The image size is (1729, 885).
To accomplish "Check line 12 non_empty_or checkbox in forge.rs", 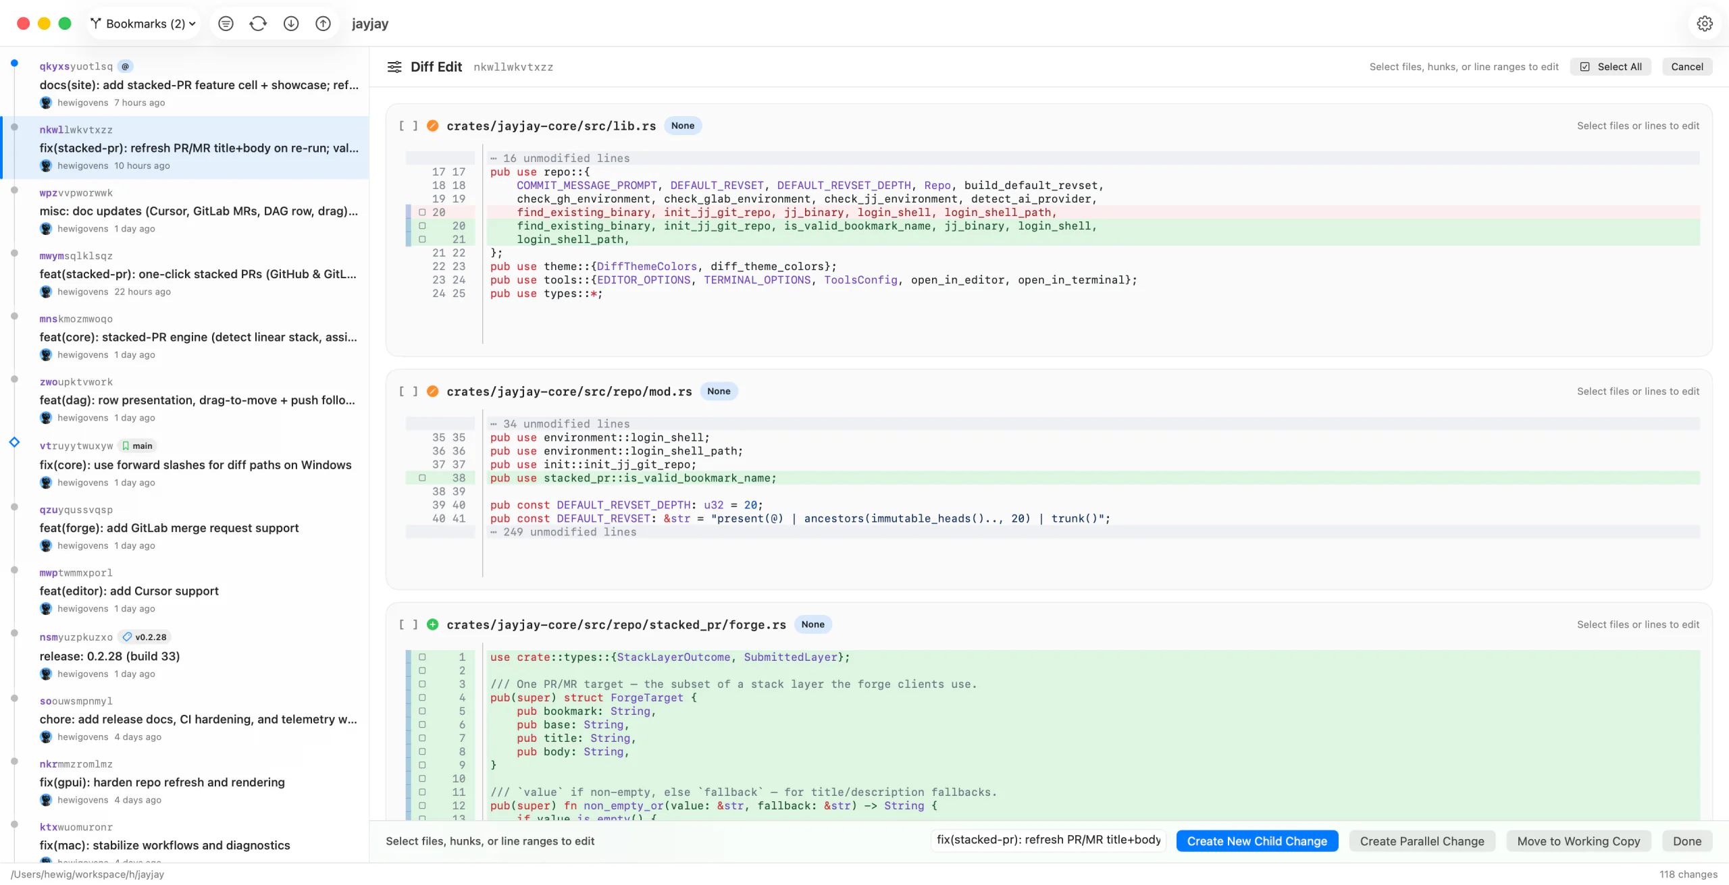I will point(422,805).
